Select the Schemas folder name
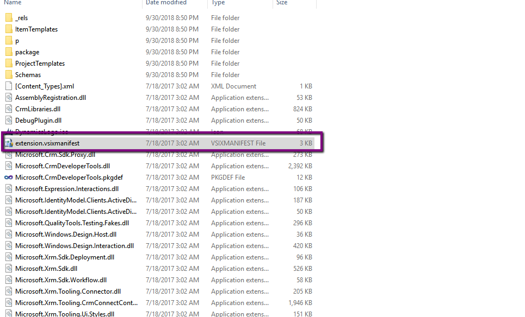This screenshot has width=525, height=317. [x=28, y=75]
